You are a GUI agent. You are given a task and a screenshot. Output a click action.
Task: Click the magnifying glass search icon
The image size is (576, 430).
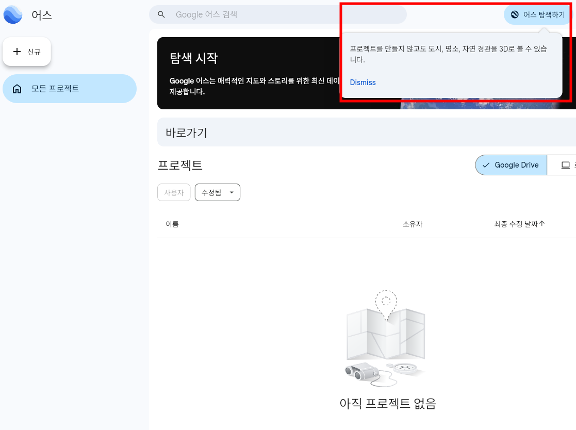pyautogui.click(x=161, y=14)
